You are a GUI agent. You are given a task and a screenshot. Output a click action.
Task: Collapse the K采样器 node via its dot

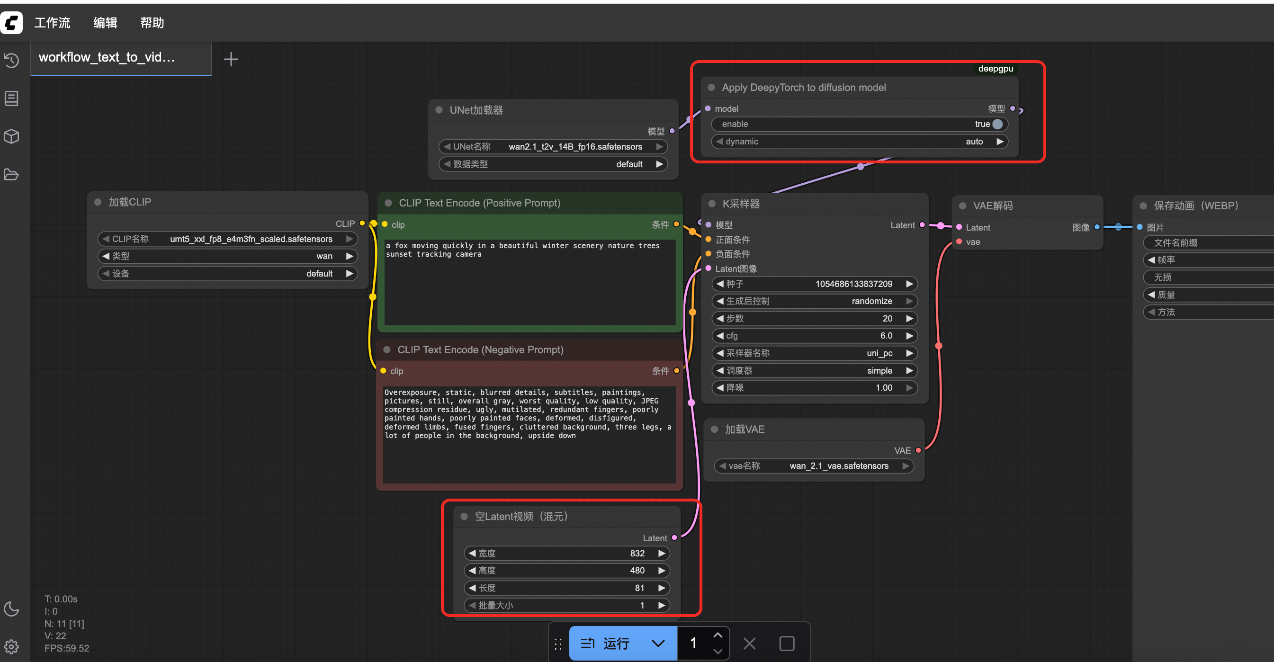(x=712, y=204)
